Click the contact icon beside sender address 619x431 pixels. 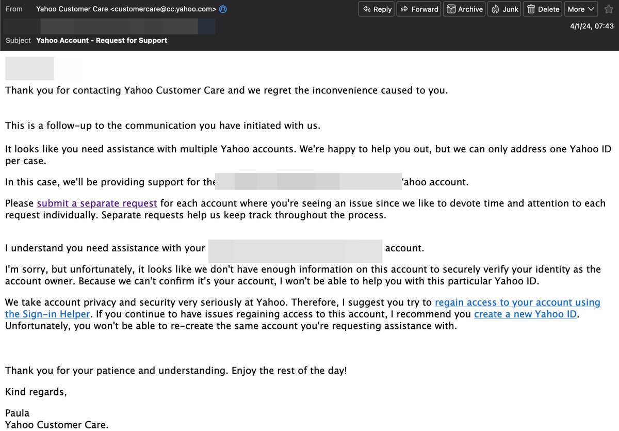pyautogui.click(x=223, y=9)
